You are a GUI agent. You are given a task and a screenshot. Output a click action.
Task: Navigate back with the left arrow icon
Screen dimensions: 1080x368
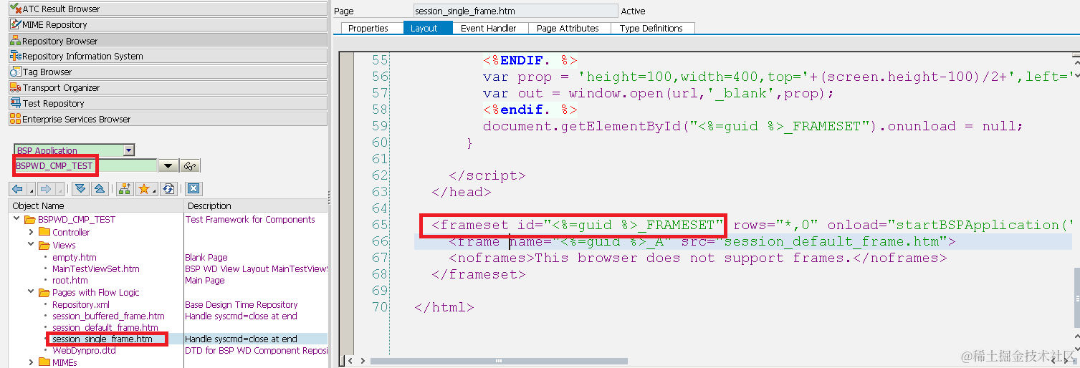18,189
